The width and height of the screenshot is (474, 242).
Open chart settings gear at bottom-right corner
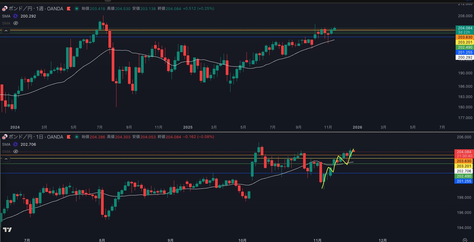coord(465,240)
